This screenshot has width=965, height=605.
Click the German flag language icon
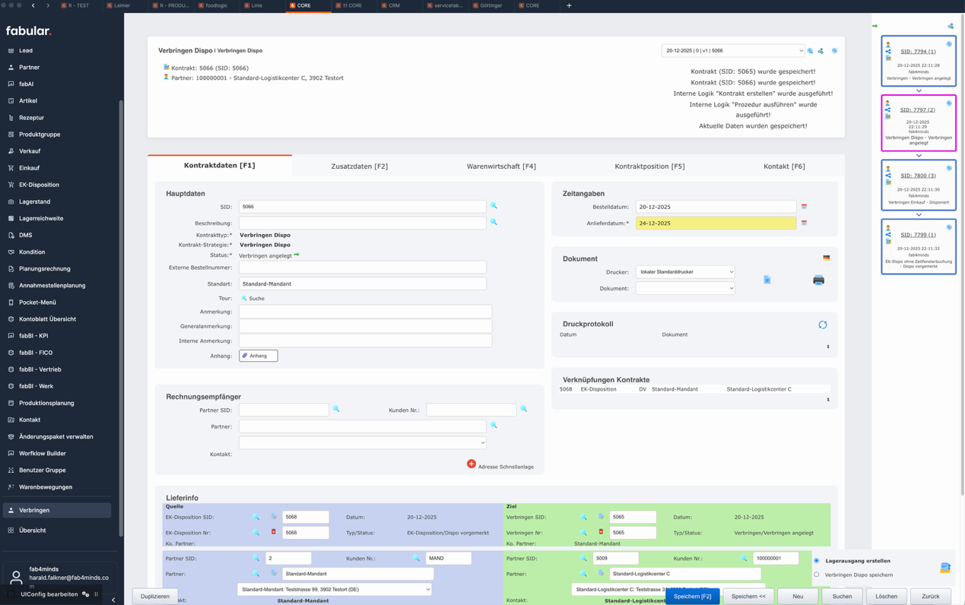click(x=826, y=258)
